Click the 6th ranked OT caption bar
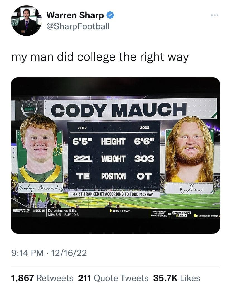The image size is (231, 290). (x=114, y=194)
